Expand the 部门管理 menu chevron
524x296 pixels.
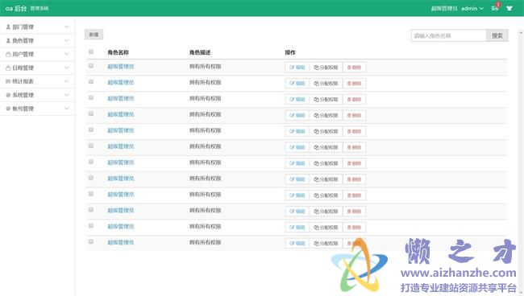66,27
